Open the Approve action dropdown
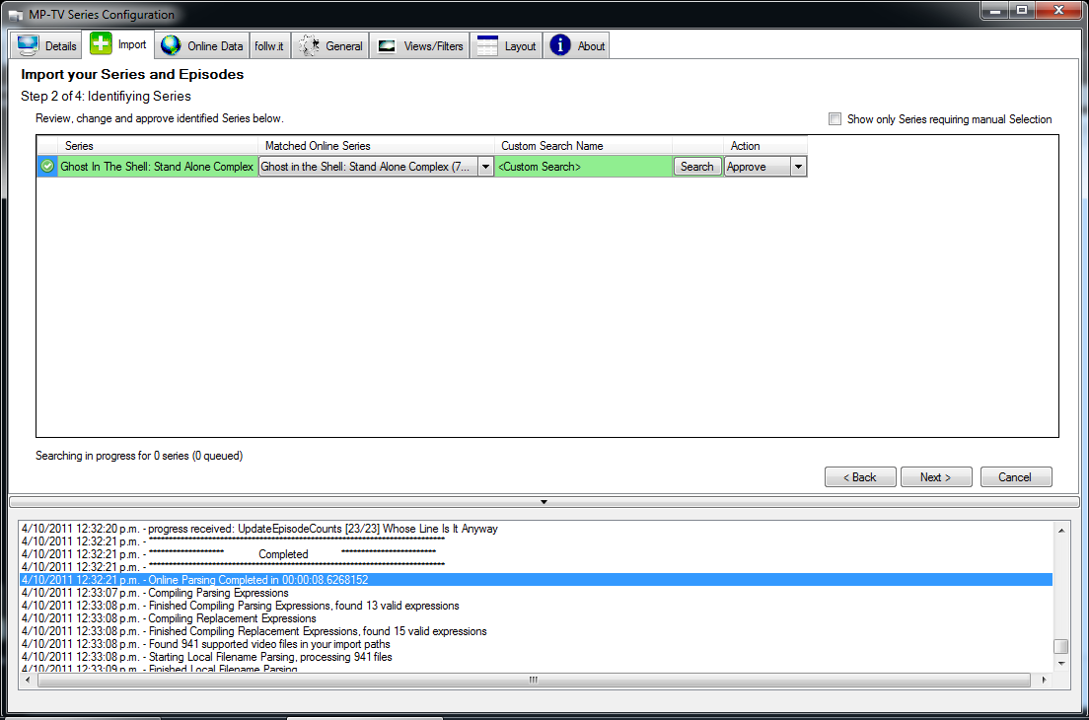 click(798, 167)
